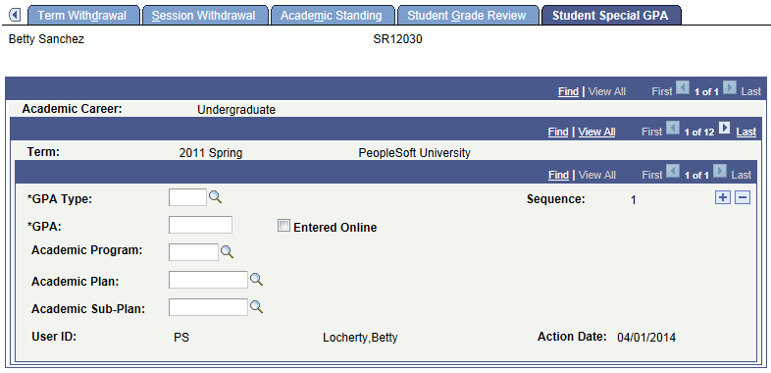Focus the GPA Type input field
The height and width of the screenshot is (373, 771).
click(x=187, y=197)
